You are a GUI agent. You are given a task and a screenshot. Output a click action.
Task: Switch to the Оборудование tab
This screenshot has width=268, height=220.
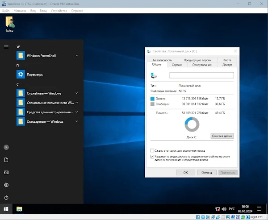(202, 65)
